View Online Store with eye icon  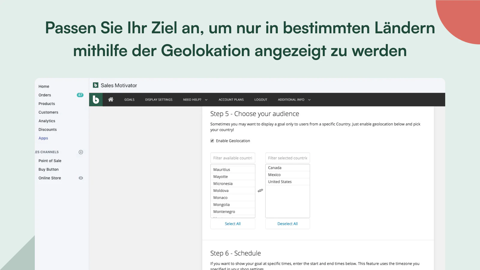(x=81, y=178)
